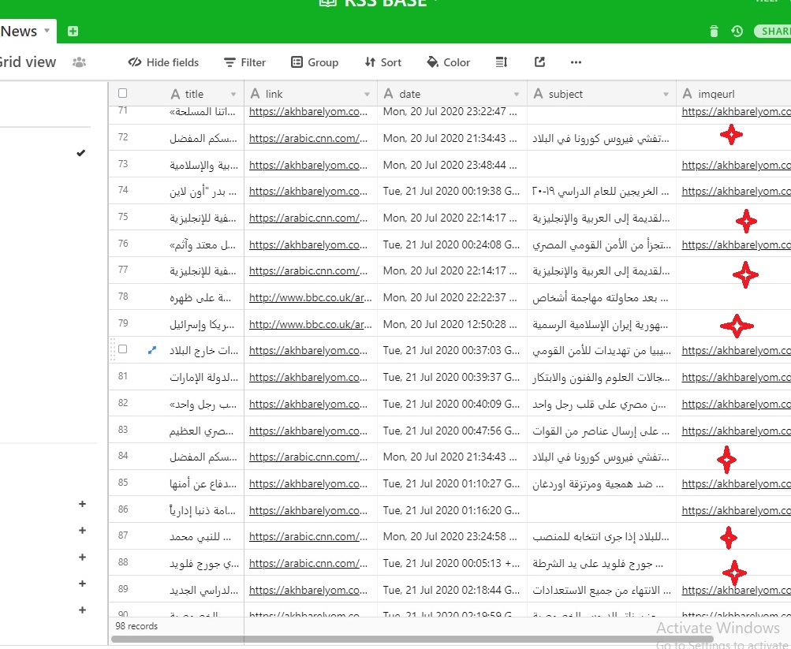Expand record 80 with the blue arrows icon

pos(152,350)
